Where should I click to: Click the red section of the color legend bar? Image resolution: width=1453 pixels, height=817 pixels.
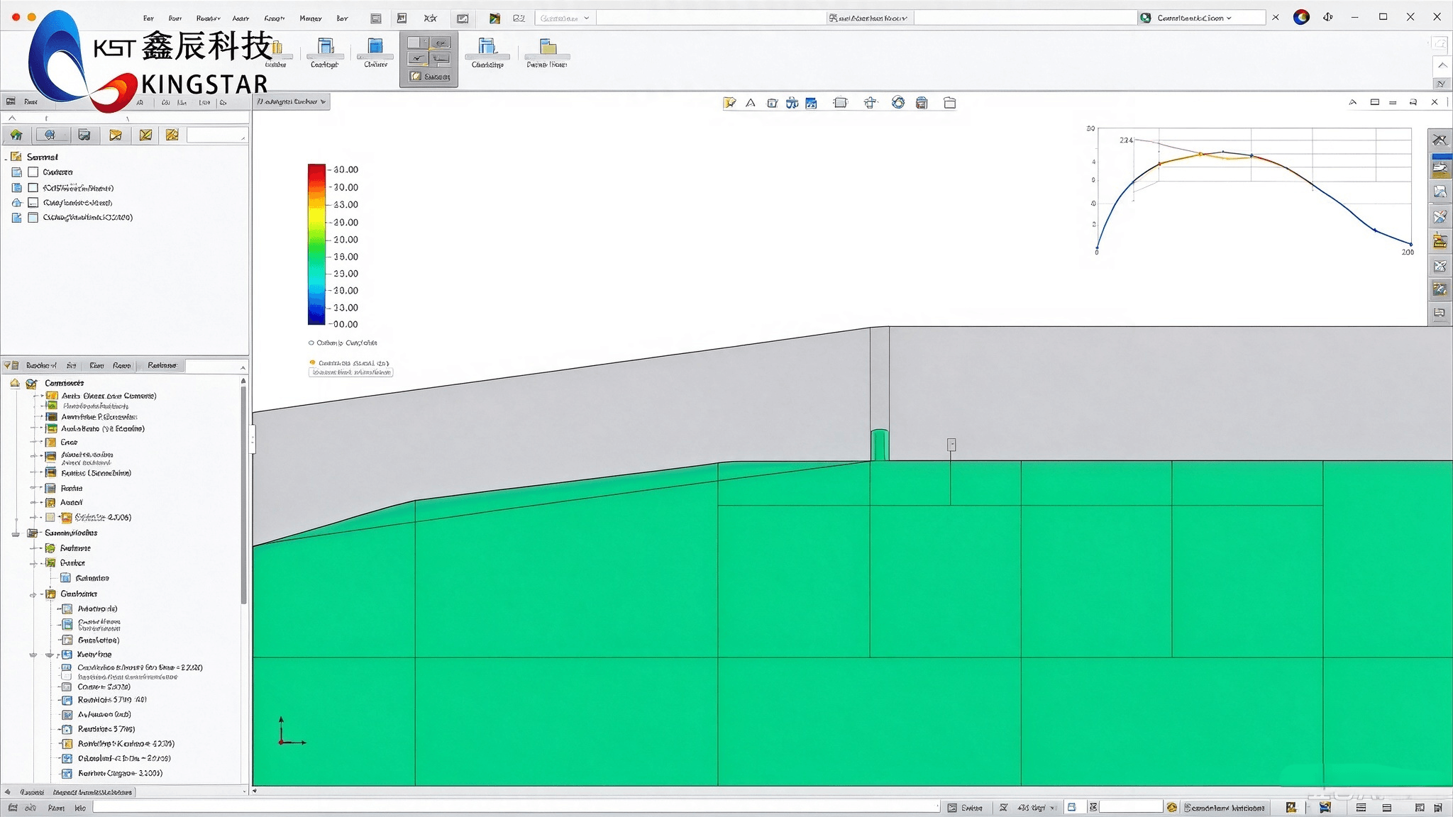tap(316, 174)
